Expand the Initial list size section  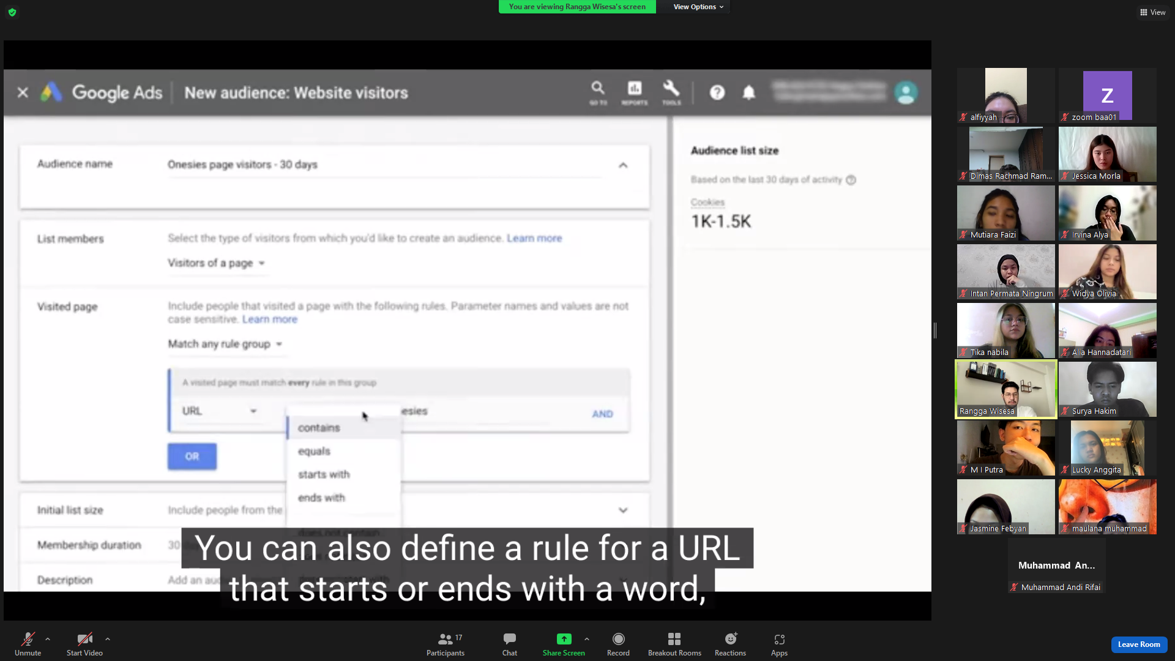click(x=623, y=510)
